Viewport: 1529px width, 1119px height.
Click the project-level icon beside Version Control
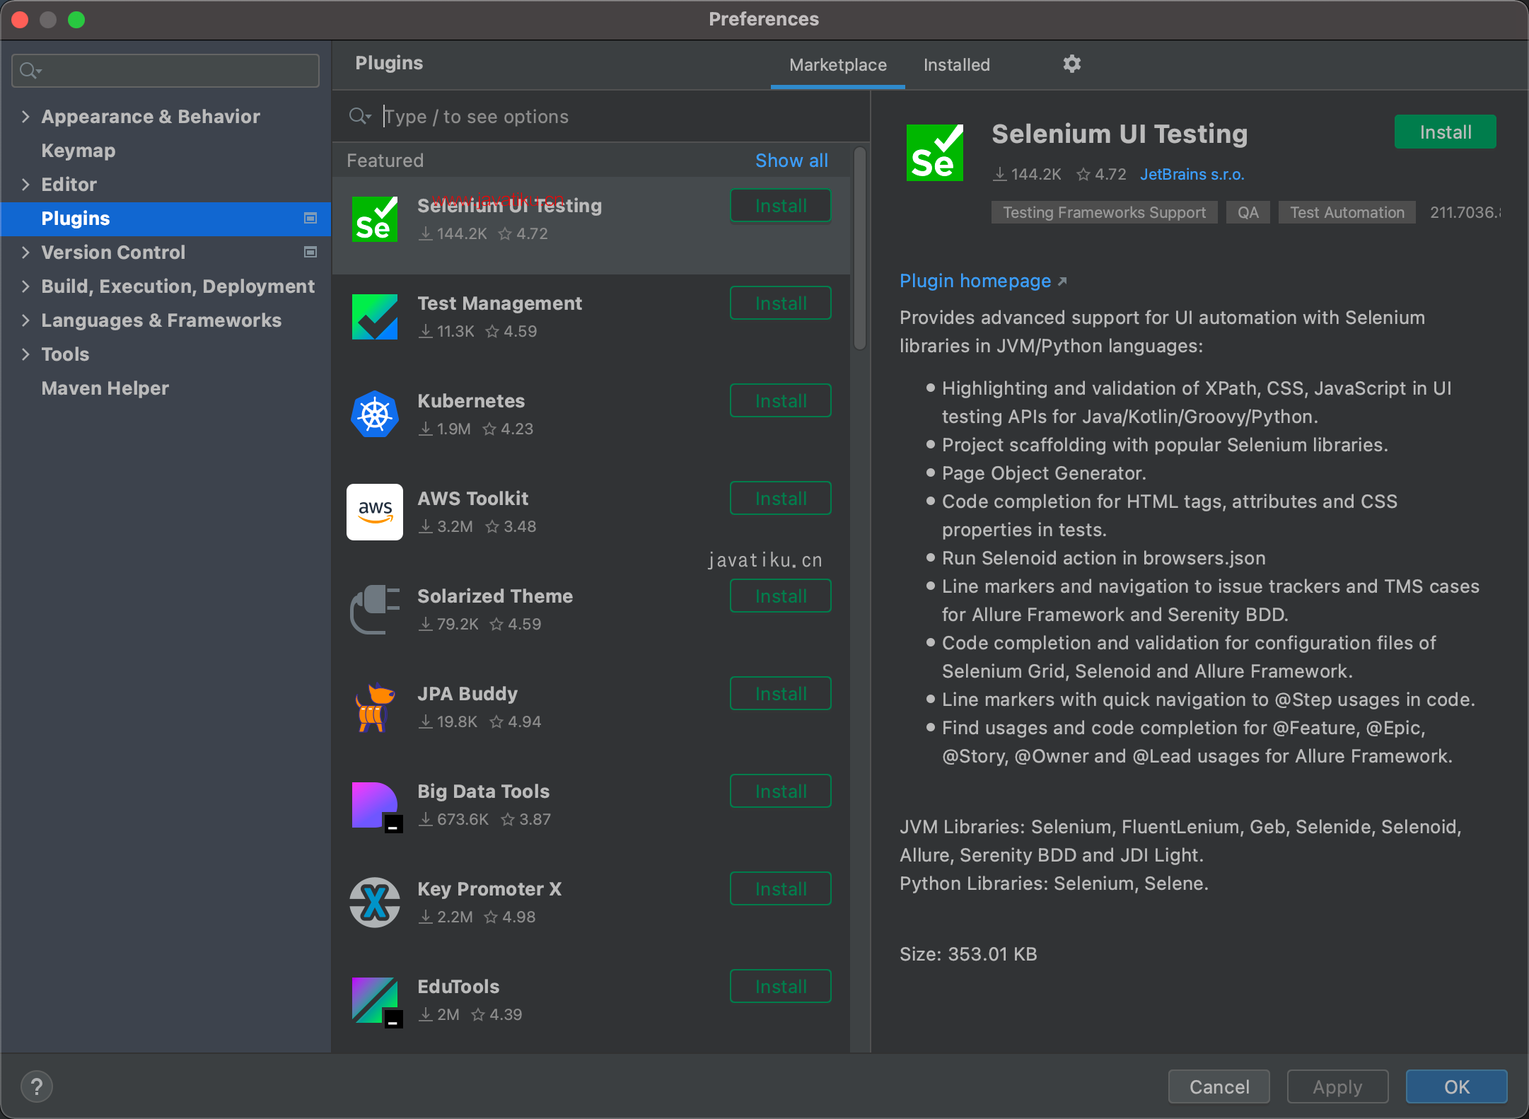click(310, 253)
